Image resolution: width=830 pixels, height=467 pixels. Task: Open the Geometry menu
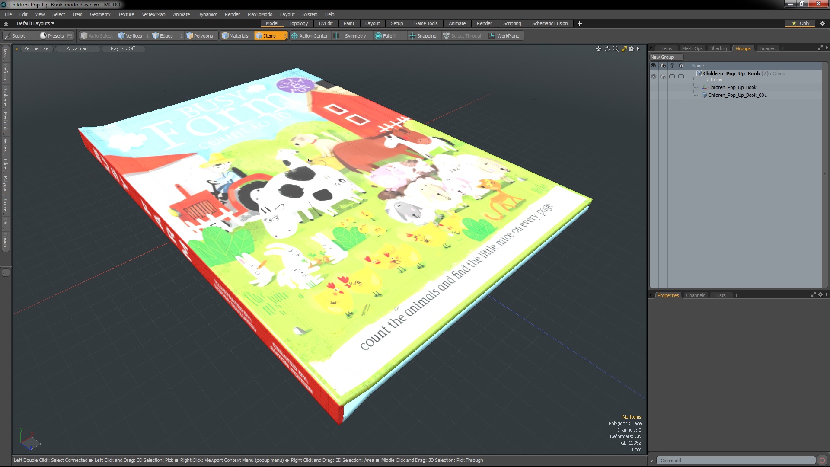(x=100, y=14)
